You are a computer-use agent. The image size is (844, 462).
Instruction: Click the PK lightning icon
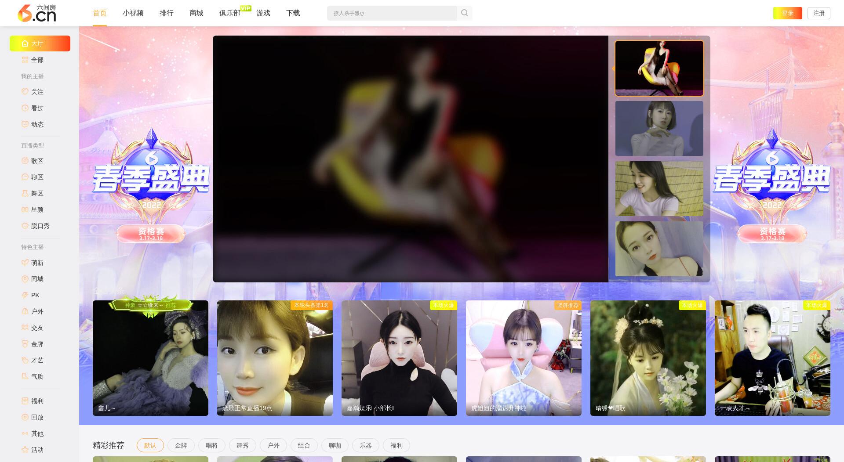tap(25, 295)
